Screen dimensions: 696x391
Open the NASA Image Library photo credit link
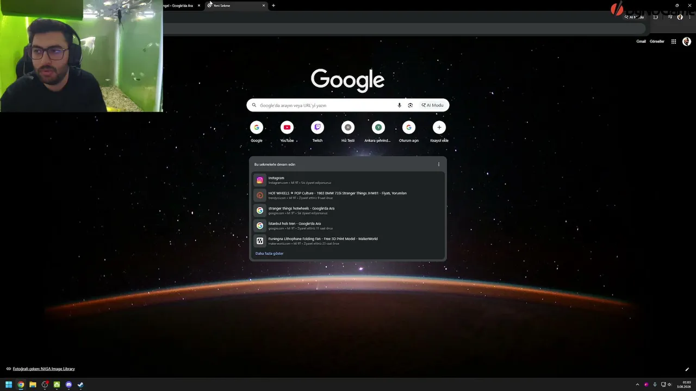tap(44, 369)
